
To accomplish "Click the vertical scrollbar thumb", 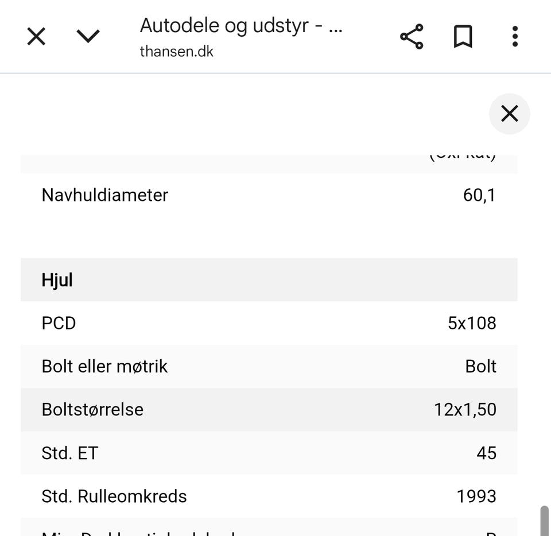I will 544,520.
